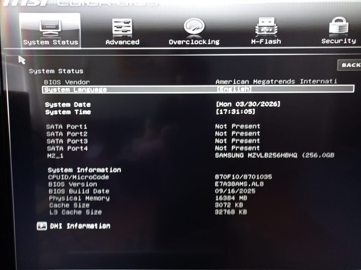The height and width of the screenshot is (270, 361).
Task: Click the BIOS Build Date label
Action: pyautogui.click(x=79, y=191)
